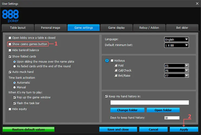Select Upon sliding the mouse over name plate

tap(14, 62)
